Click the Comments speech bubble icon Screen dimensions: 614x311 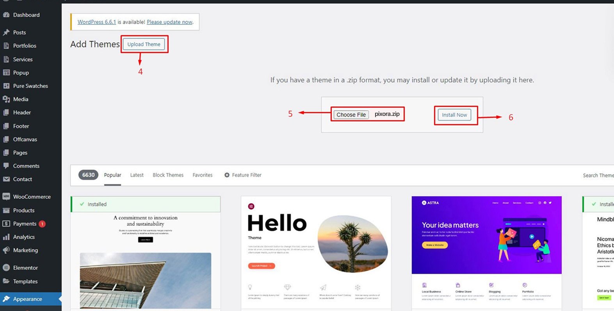[6, 166]
